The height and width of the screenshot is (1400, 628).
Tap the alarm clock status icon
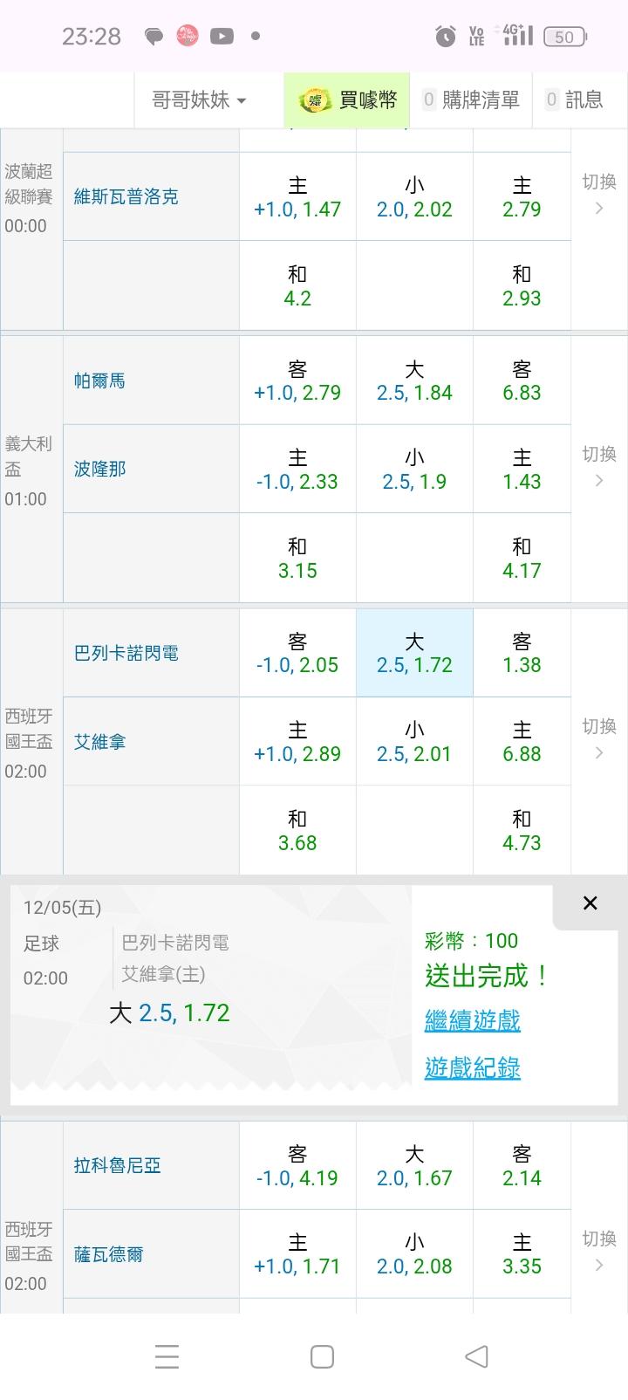pyautogui.click(x=446, y=36)
